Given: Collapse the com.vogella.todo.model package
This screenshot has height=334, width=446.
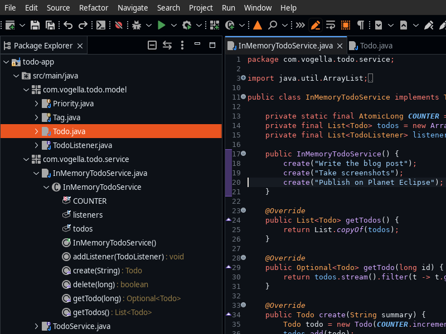Looking at the screenshot, I should tap(26, 90).
